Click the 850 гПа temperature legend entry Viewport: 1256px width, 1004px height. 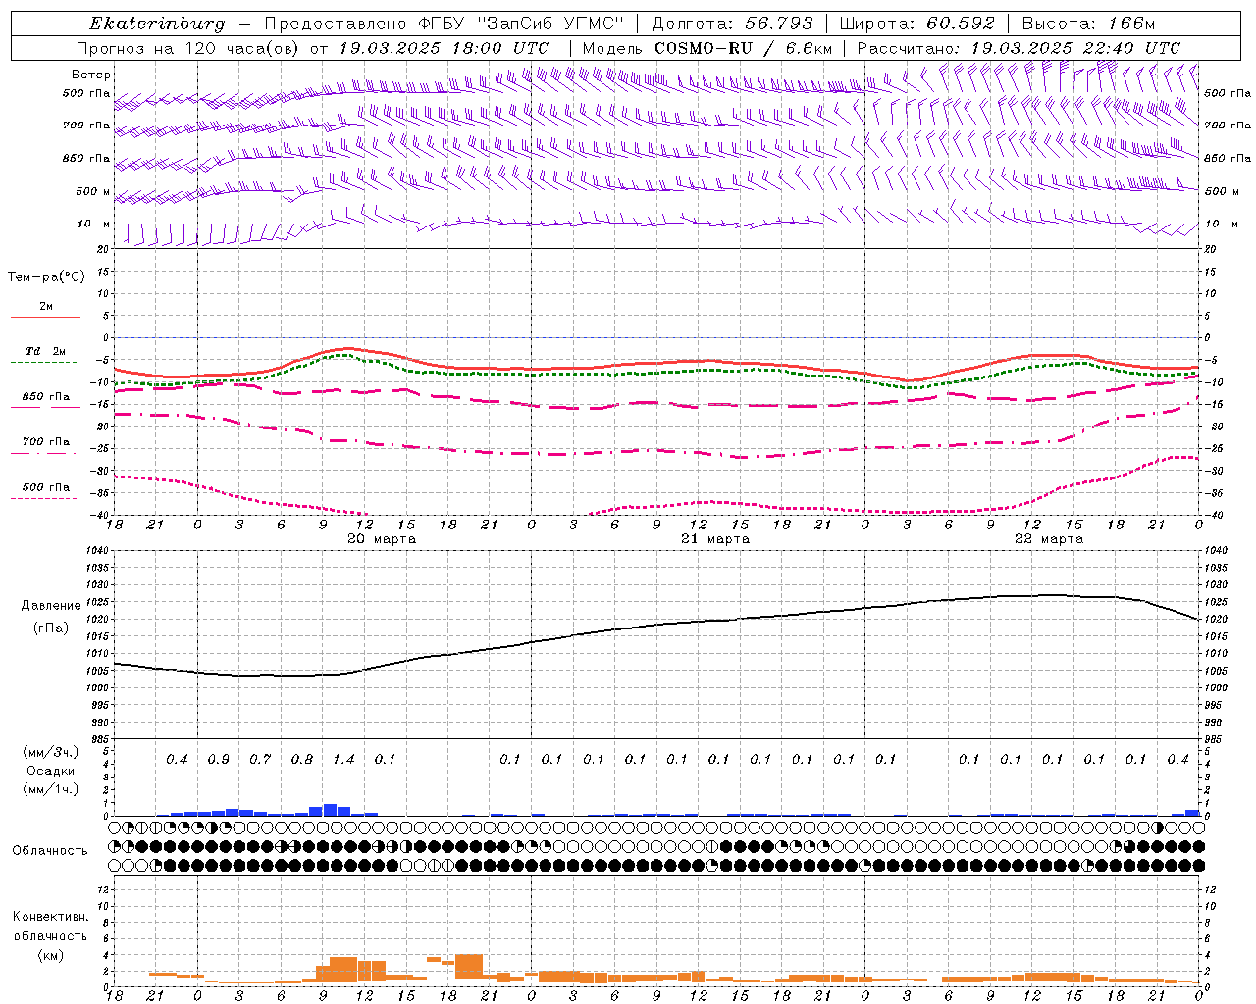46,397
